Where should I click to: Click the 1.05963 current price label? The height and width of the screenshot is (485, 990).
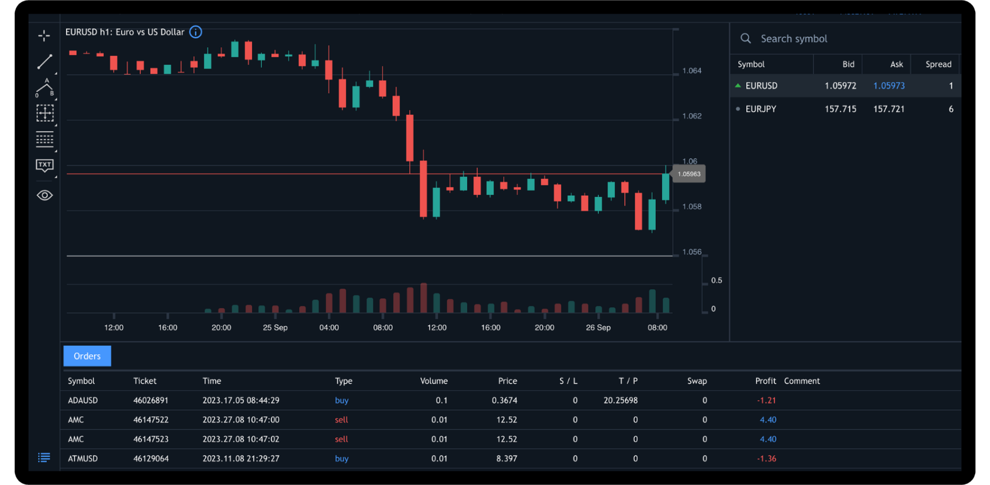tap(689, 174)
